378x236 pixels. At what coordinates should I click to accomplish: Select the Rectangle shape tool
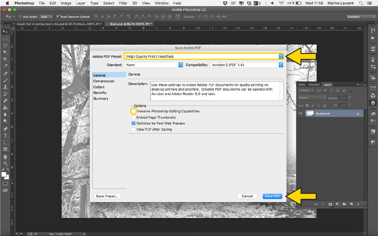5,149
